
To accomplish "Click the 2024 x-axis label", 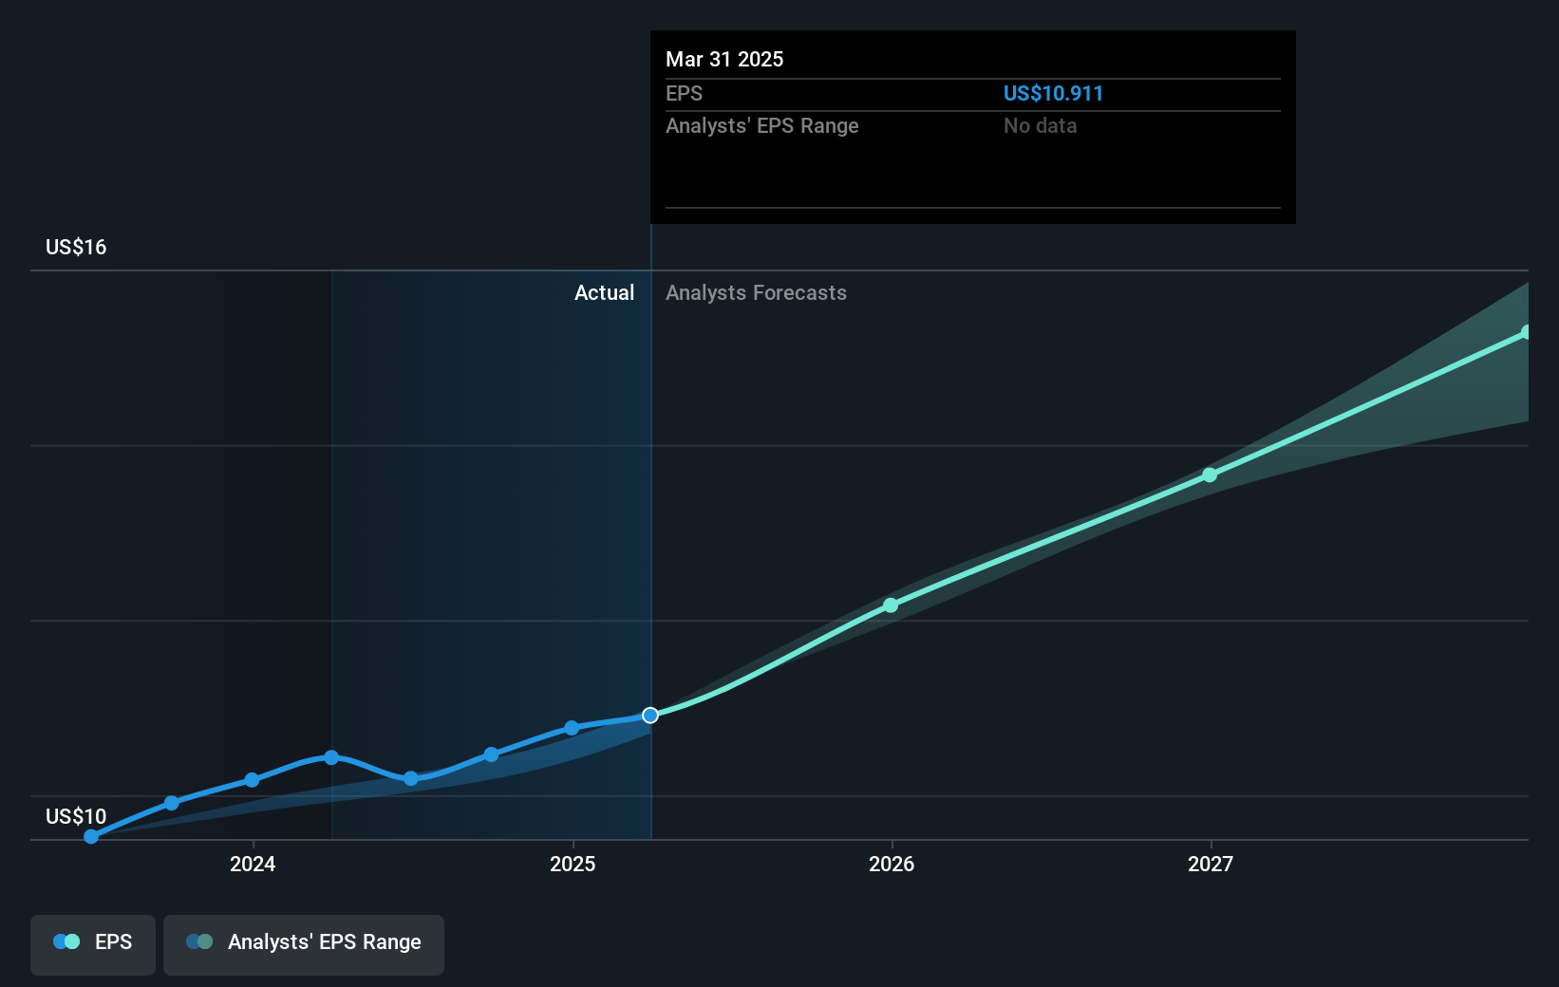I will click(x=253, y=864).
